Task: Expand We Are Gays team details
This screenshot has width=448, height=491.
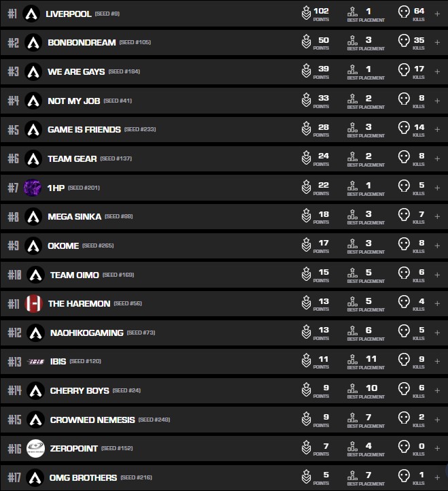Action: (x=437, y=71)
